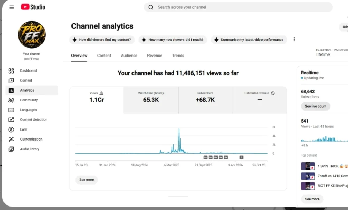
Task: Click the Earn dollar icon
Action: [11, 129]
